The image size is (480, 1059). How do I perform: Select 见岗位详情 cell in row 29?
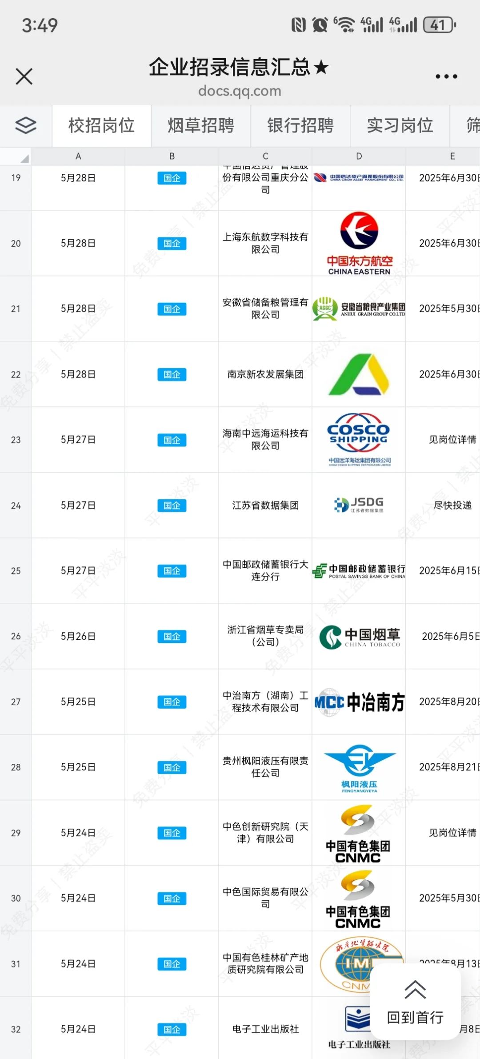(x=443, y=833)
